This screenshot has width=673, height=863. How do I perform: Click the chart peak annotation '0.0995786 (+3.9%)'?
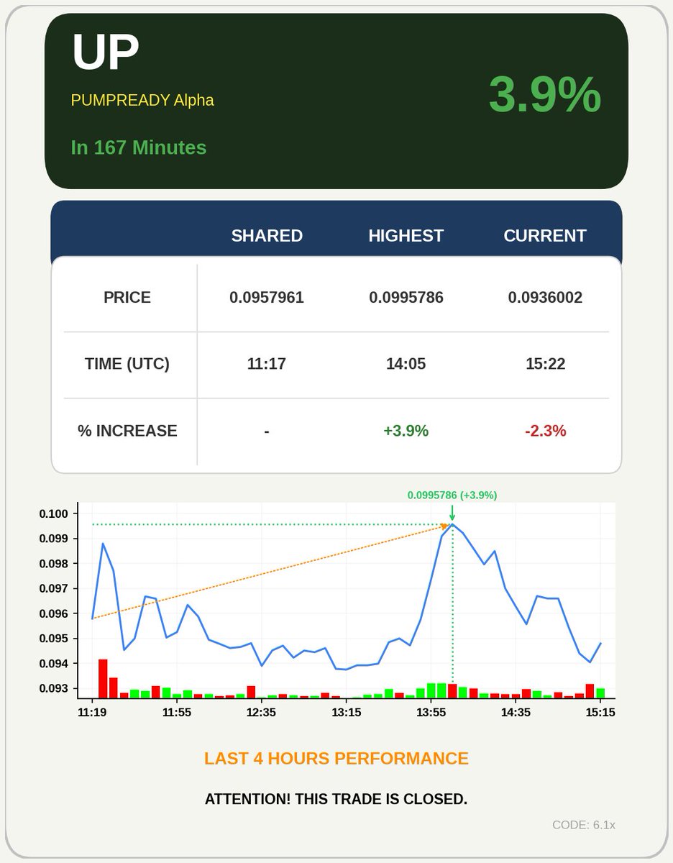tap(452, 495)
